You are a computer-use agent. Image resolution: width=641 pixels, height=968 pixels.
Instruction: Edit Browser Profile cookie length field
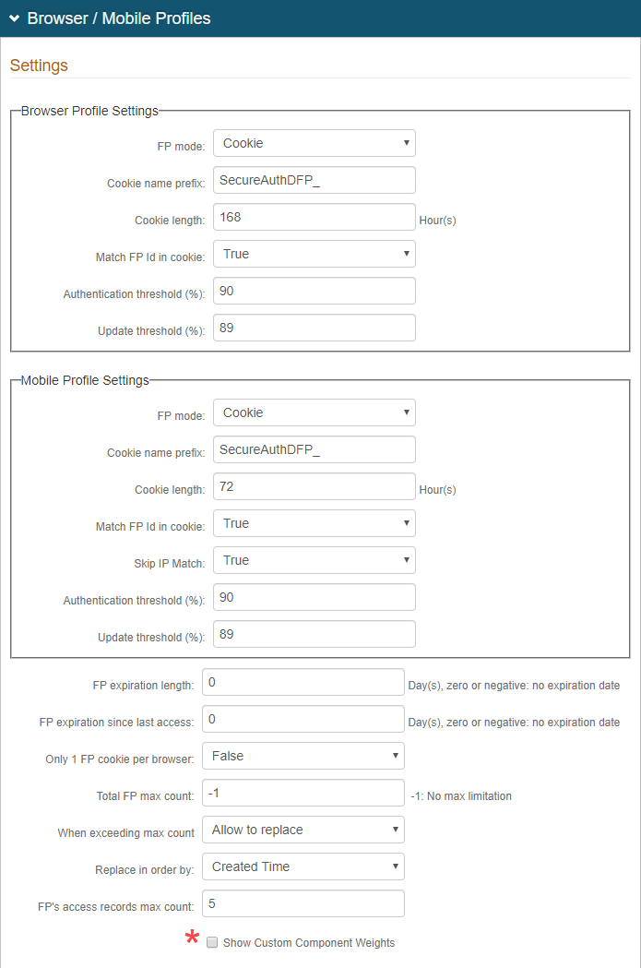(314, 217)
